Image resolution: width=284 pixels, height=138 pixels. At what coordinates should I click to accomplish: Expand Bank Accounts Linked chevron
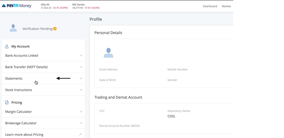[x=81, y=55]
